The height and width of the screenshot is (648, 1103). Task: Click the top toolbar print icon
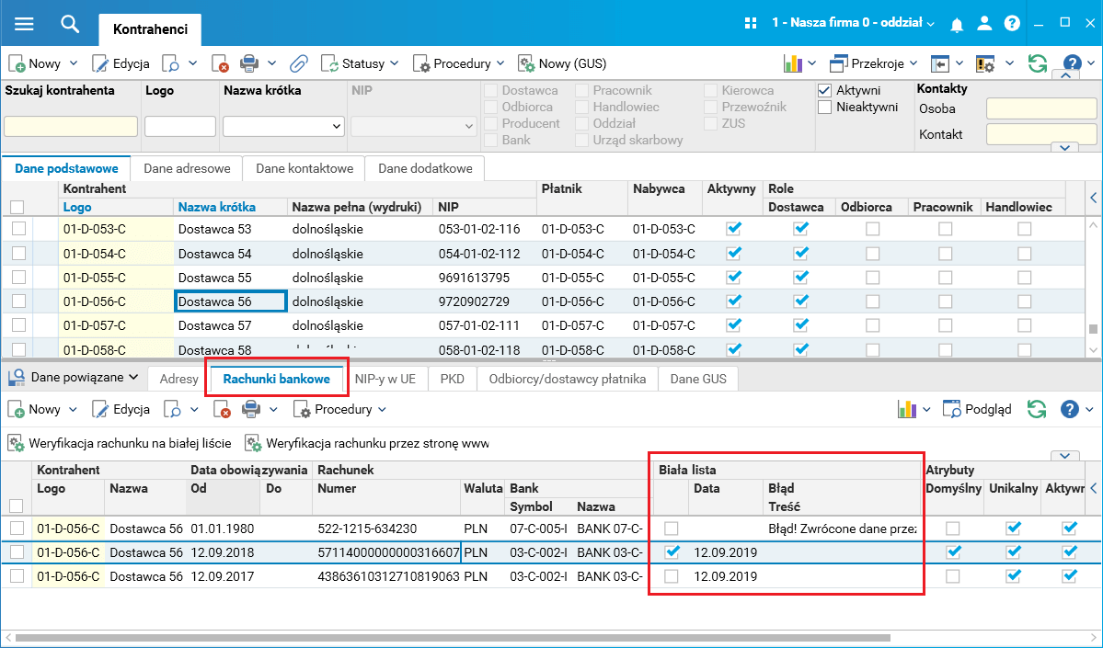[249, 63]
